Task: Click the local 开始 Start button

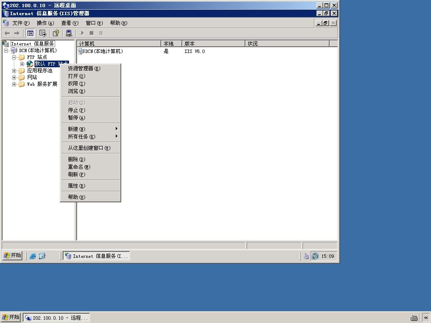Action: 11,318
